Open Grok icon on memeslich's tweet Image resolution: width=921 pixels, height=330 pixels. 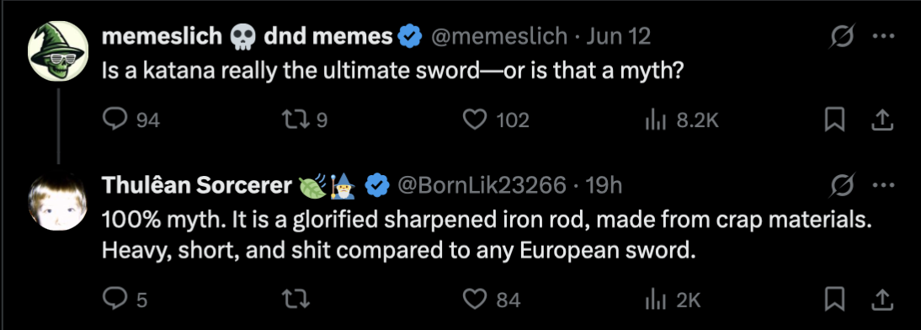click(x=843, y=38)
